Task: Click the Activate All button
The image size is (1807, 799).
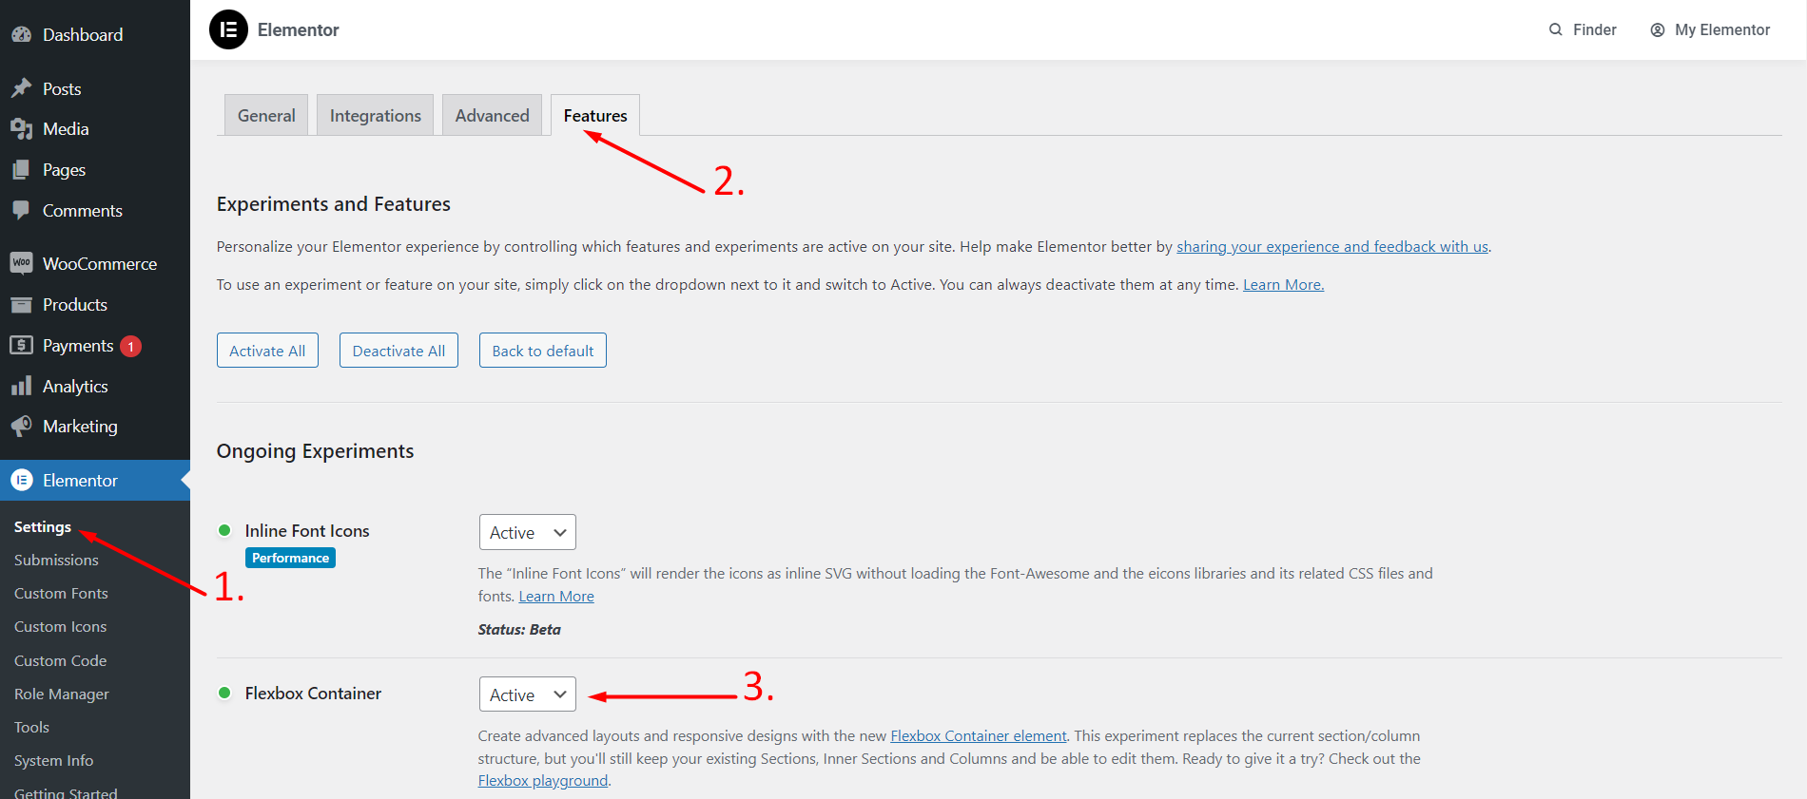Action: (x=267, y=351)
